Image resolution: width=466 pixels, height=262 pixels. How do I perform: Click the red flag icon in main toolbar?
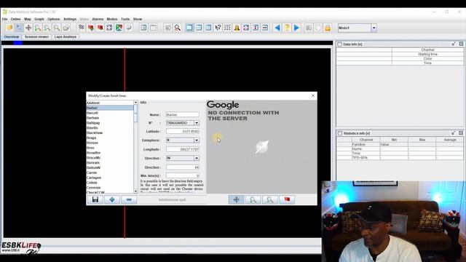click(100, 28)
